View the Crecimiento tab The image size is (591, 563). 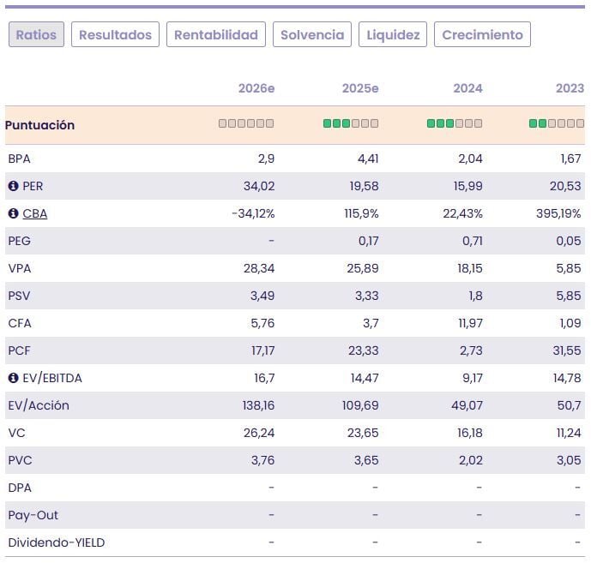(482, 35)
